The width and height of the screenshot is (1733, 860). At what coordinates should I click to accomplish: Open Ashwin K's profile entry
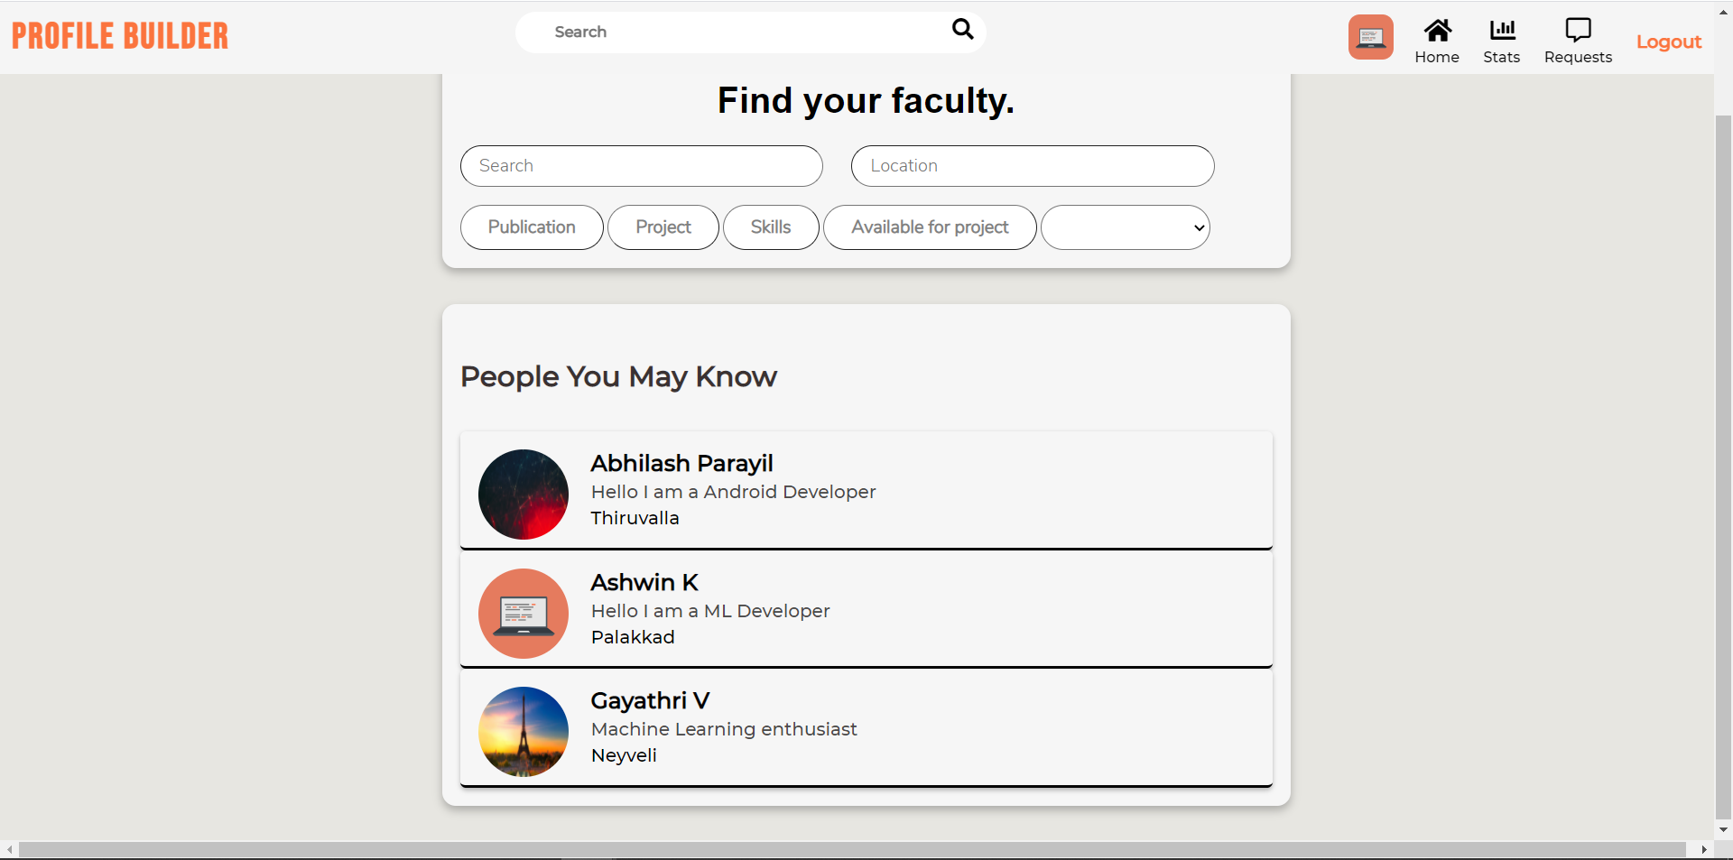866,609
